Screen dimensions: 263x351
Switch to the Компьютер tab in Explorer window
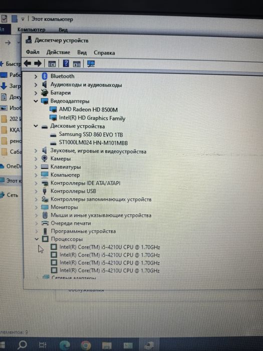31,30
